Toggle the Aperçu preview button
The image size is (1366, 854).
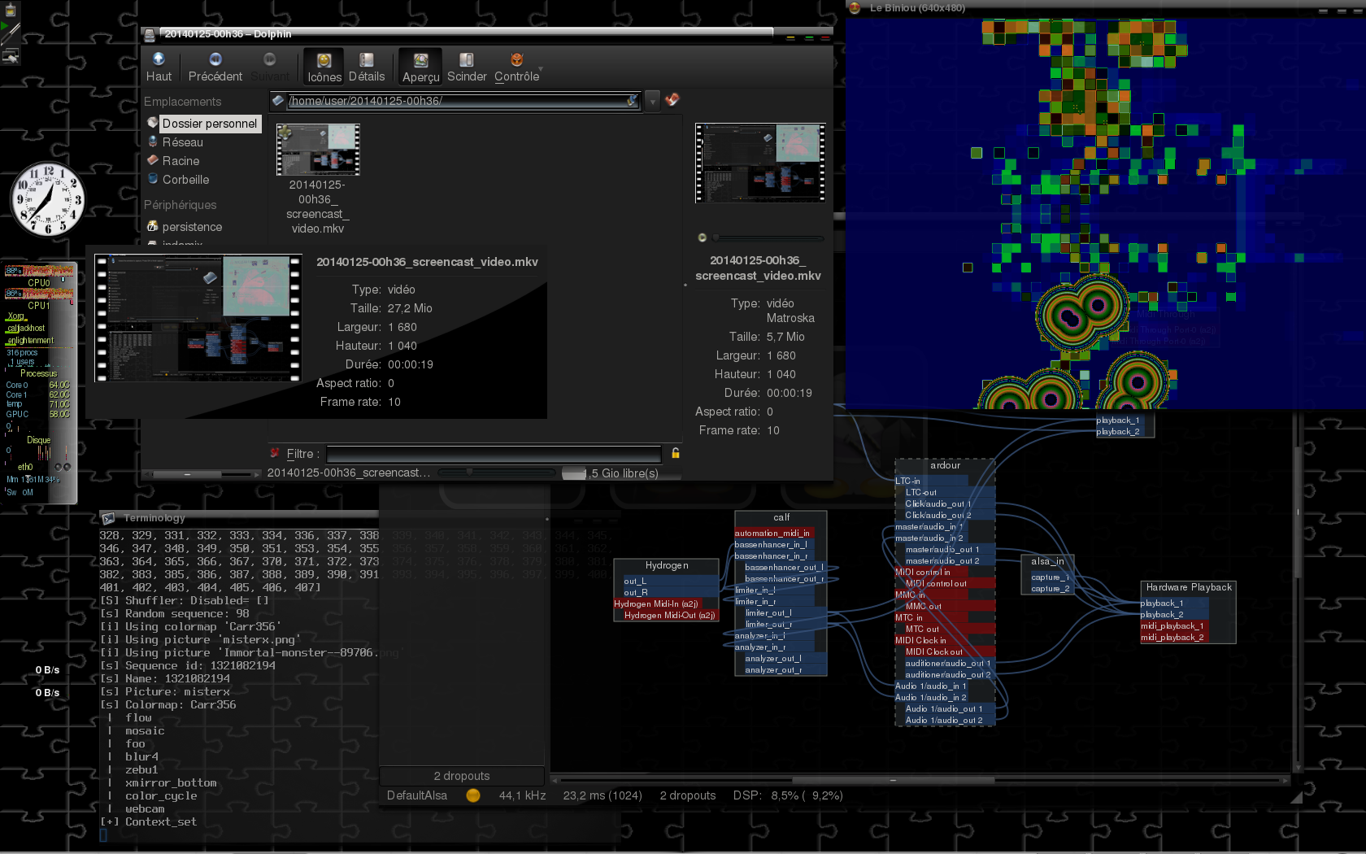click(420, 67)
